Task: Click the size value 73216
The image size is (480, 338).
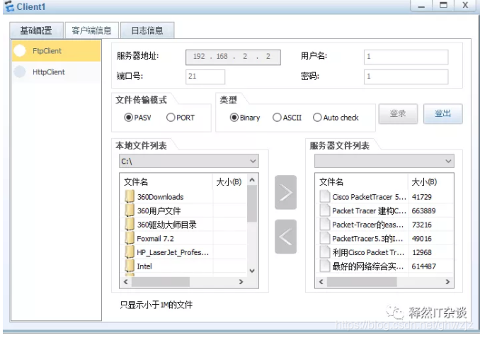Action: pyautogui.click(x=421, y=225)
